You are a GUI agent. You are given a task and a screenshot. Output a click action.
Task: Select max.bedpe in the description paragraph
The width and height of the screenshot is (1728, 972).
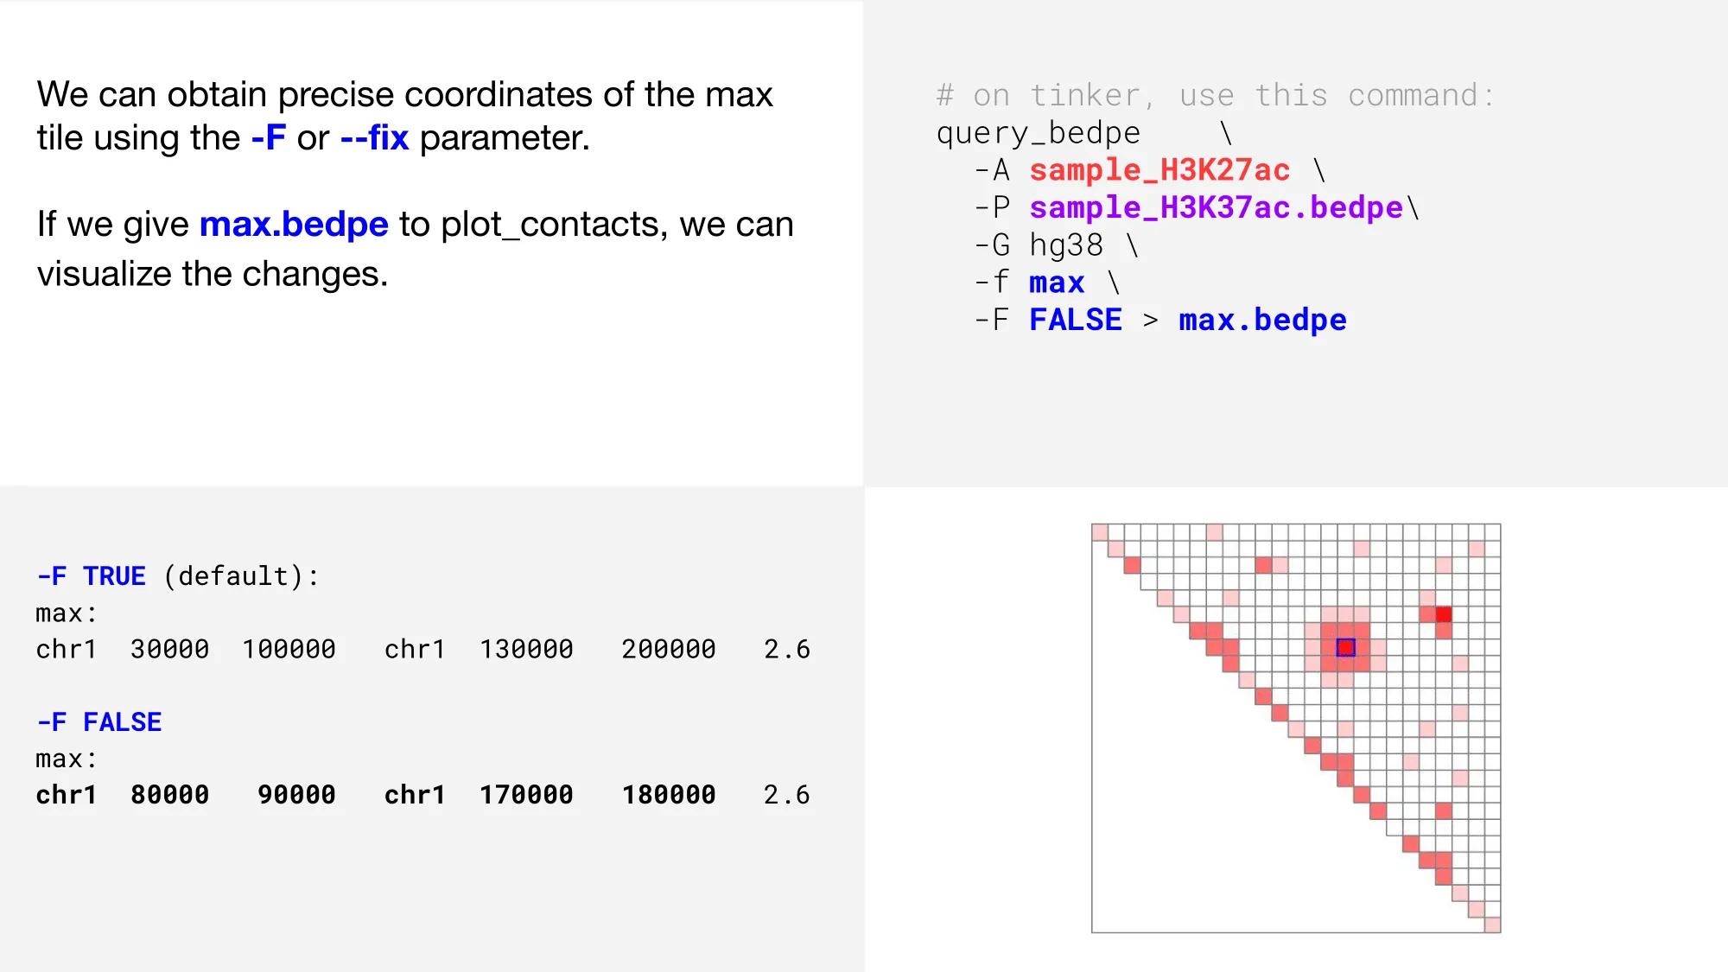coord(294,225)
